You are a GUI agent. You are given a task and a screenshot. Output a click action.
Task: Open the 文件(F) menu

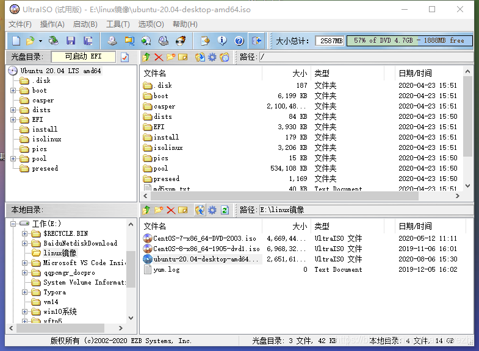coord(20,24)
